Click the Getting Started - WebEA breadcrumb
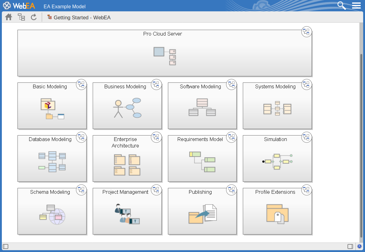The height and width of the screenshot is (252, 365). click(82, 18)
